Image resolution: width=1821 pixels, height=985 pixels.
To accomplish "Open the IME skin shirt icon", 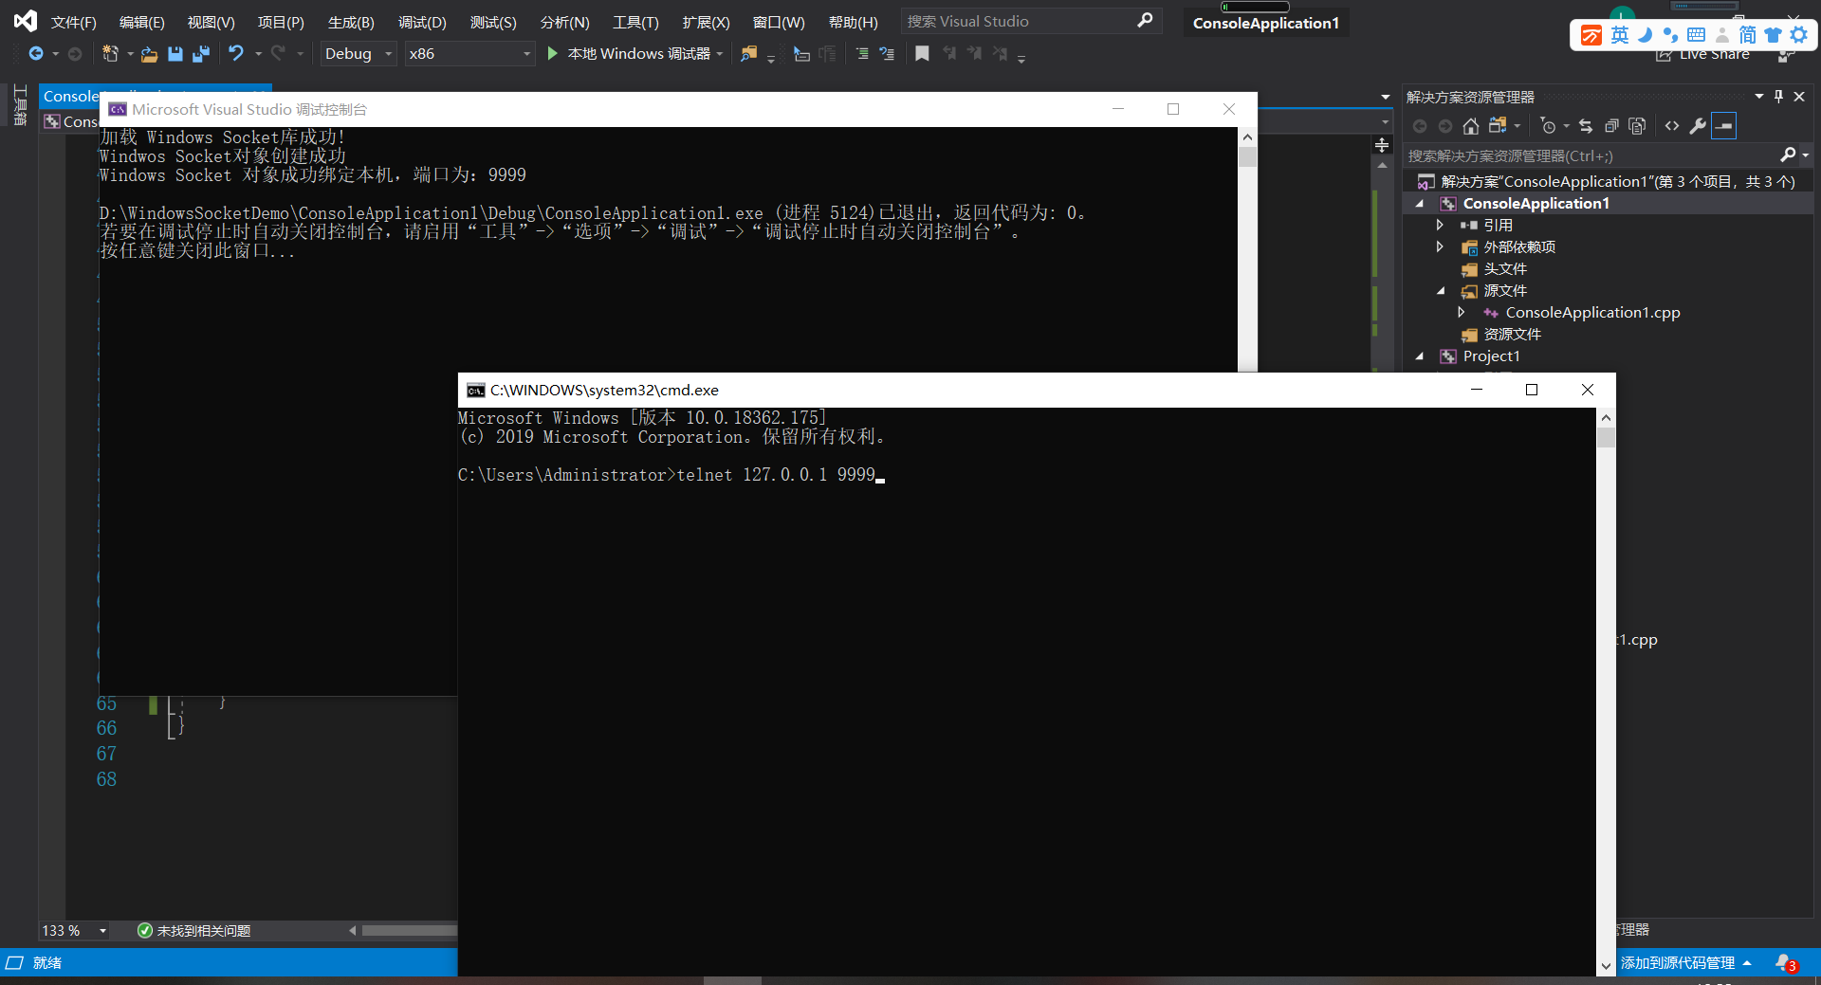I will click(x=1773, y=35).
